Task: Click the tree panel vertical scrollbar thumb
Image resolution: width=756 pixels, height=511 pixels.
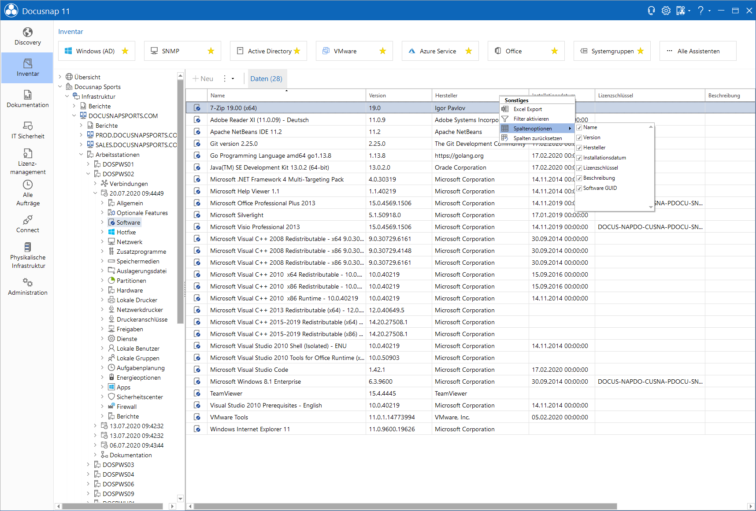Action: [180, 201]
